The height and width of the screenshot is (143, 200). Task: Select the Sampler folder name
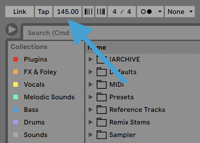pos(123,135)
